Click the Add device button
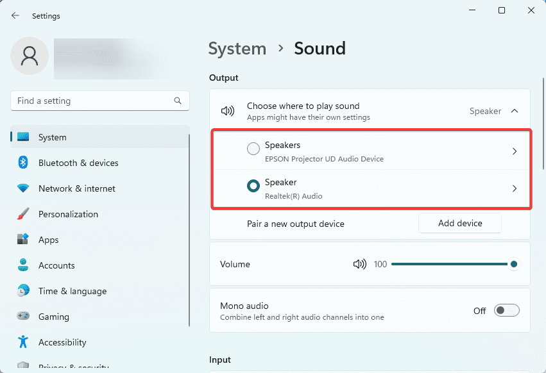 click(x=460, y=223)
